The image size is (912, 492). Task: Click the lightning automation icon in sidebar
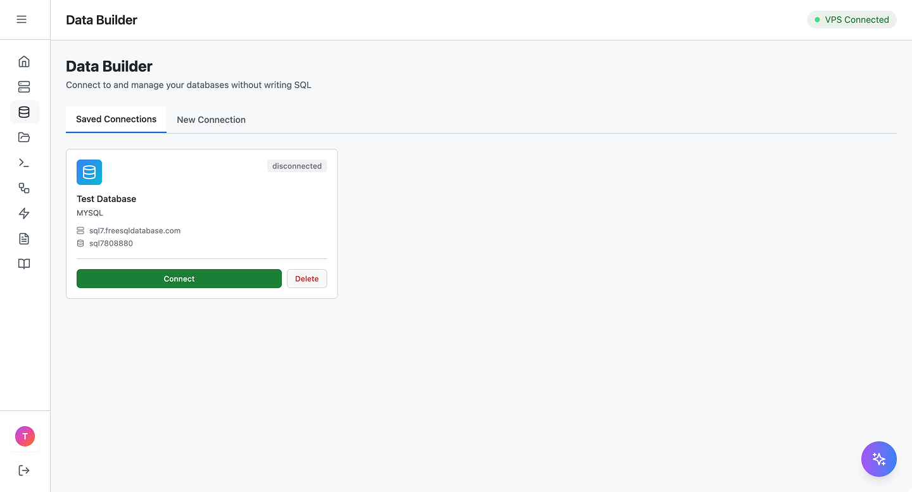(x=24, y=213)
